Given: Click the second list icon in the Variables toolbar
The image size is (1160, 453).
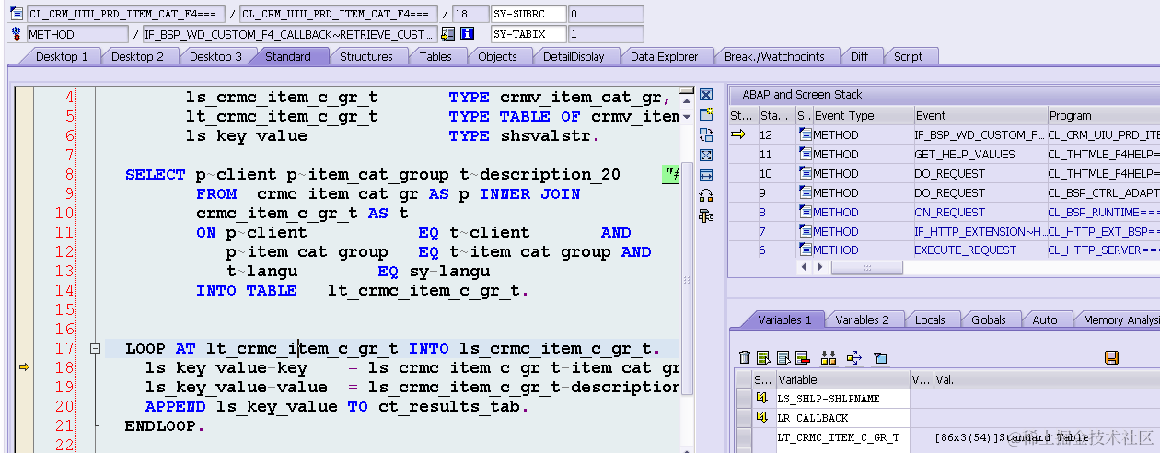Looking at the screenshot, I should (783, 357).
